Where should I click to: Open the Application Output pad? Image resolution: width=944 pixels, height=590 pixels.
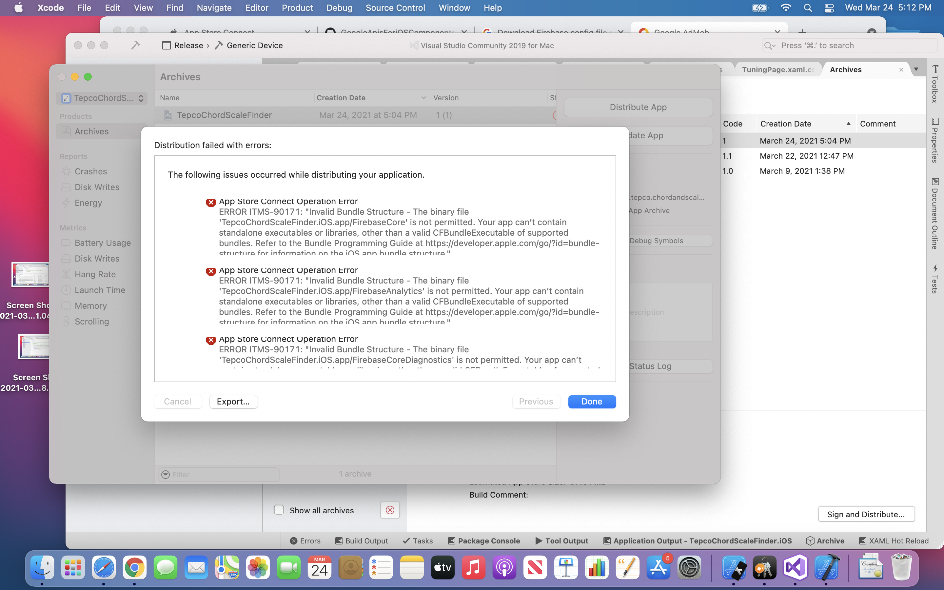click(x=698, y=541)
